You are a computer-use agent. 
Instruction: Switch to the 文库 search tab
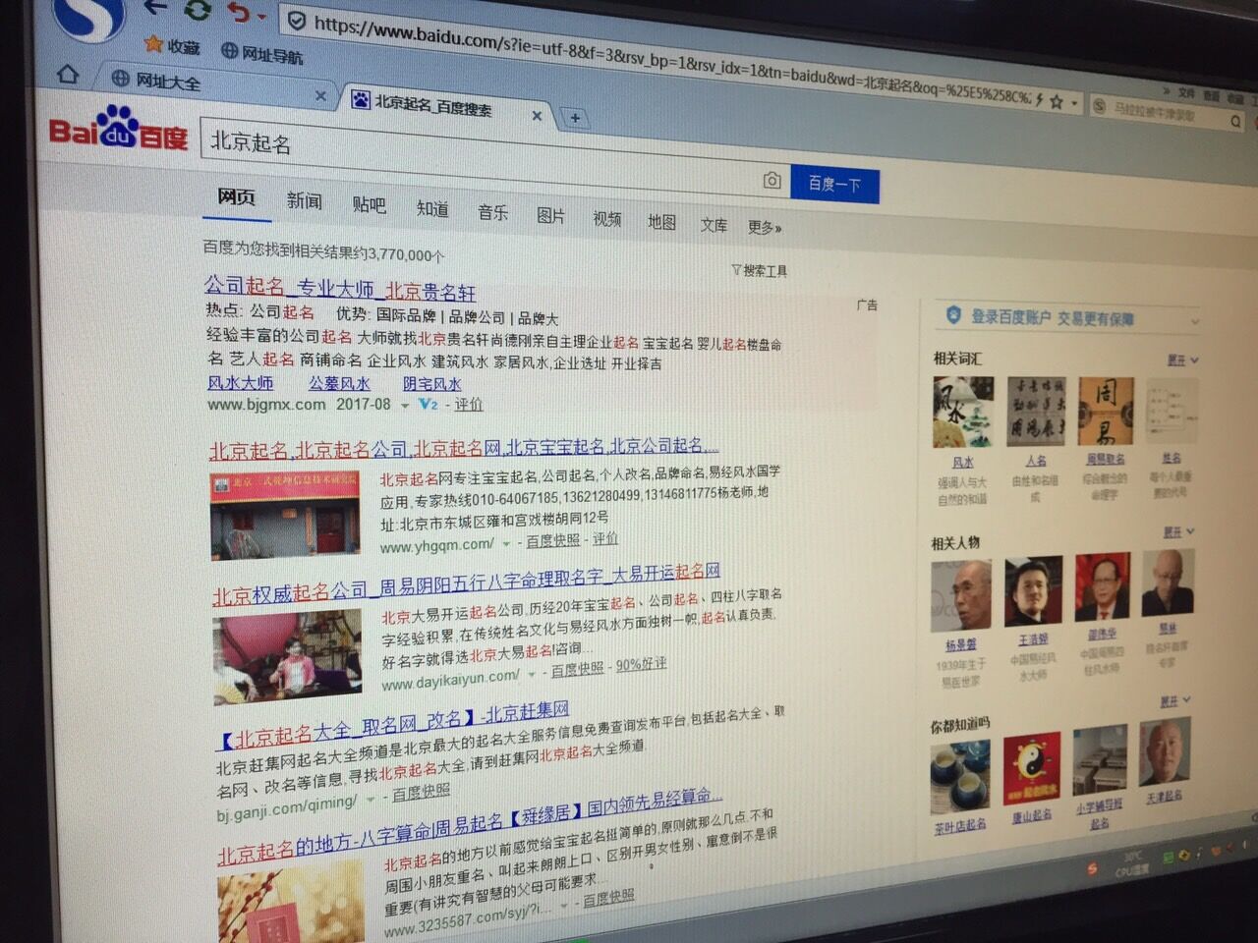pyautogui.click(x=714, y=225)
